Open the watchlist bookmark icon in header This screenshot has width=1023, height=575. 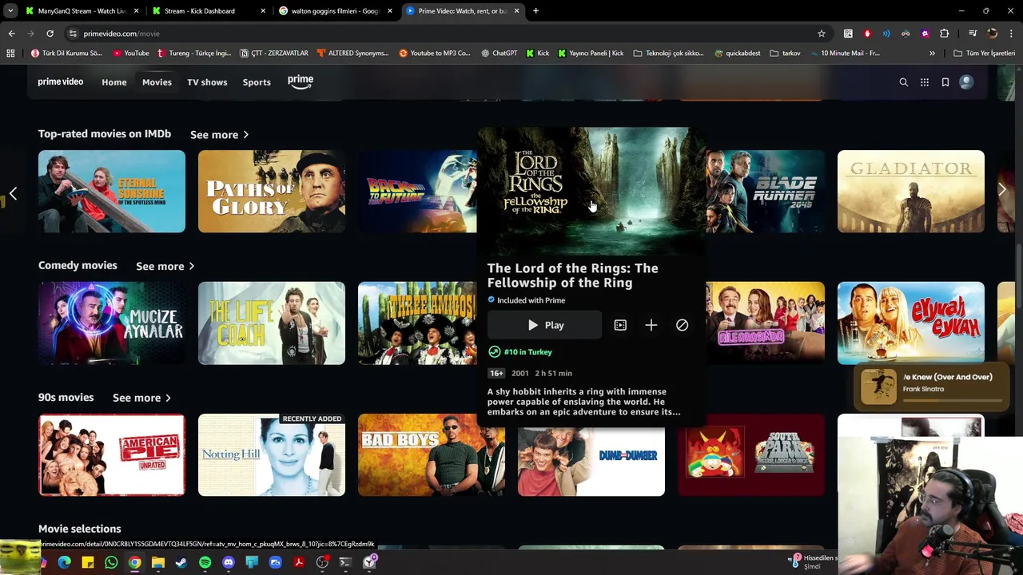945,82
